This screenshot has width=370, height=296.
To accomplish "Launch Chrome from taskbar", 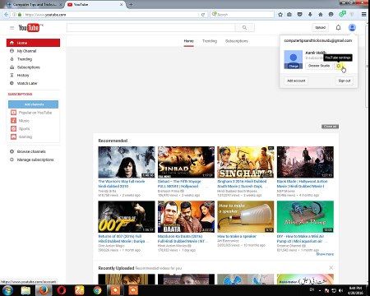I will coord(97,290).
